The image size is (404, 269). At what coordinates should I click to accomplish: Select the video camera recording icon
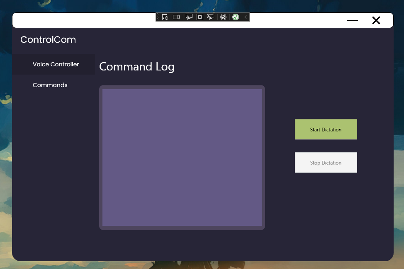coord(176,17)
